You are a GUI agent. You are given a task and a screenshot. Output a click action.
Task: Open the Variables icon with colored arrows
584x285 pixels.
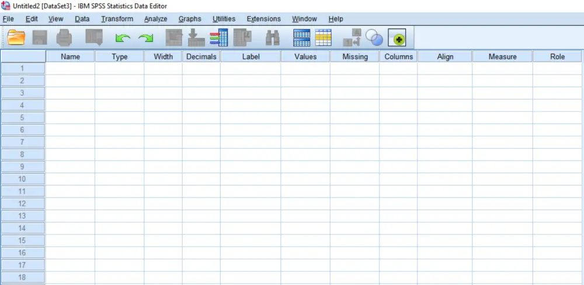point(219,37)
